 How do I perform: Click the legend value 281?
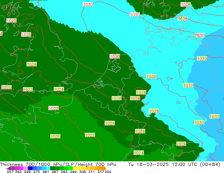coord(46,172)
